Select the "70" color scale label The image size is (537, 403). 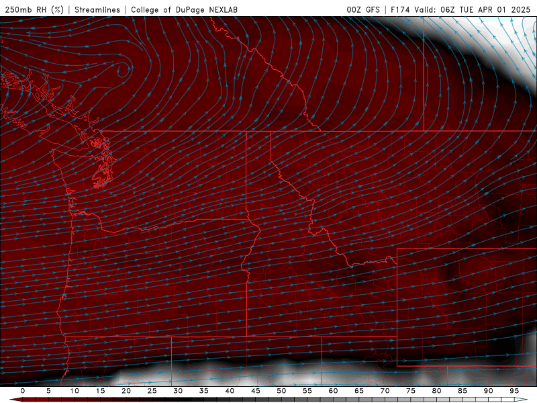(x=385, y=391)
